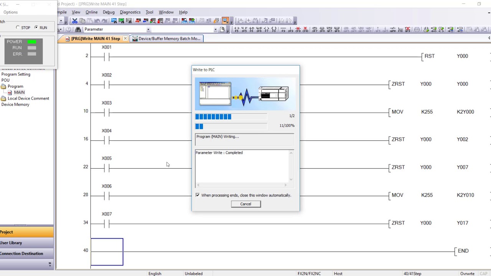
Task: Select Local Device Comment in tree
Action: click(x=28, y=99)
